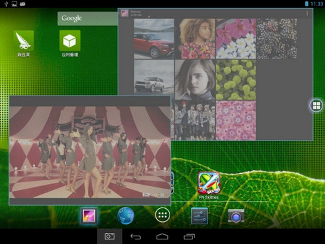The width and height of the screenshot is (325, 244).
Task: Open the globe Browser app in the dock
Action: tap(125, 215)
